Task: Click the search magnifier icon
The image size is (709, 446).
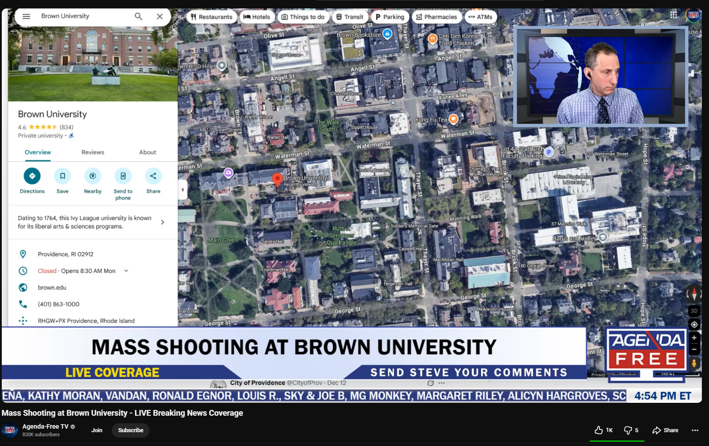Action: [x=138, y=16]
